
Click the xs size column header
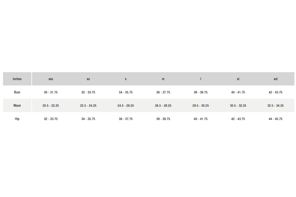(88, 79)
